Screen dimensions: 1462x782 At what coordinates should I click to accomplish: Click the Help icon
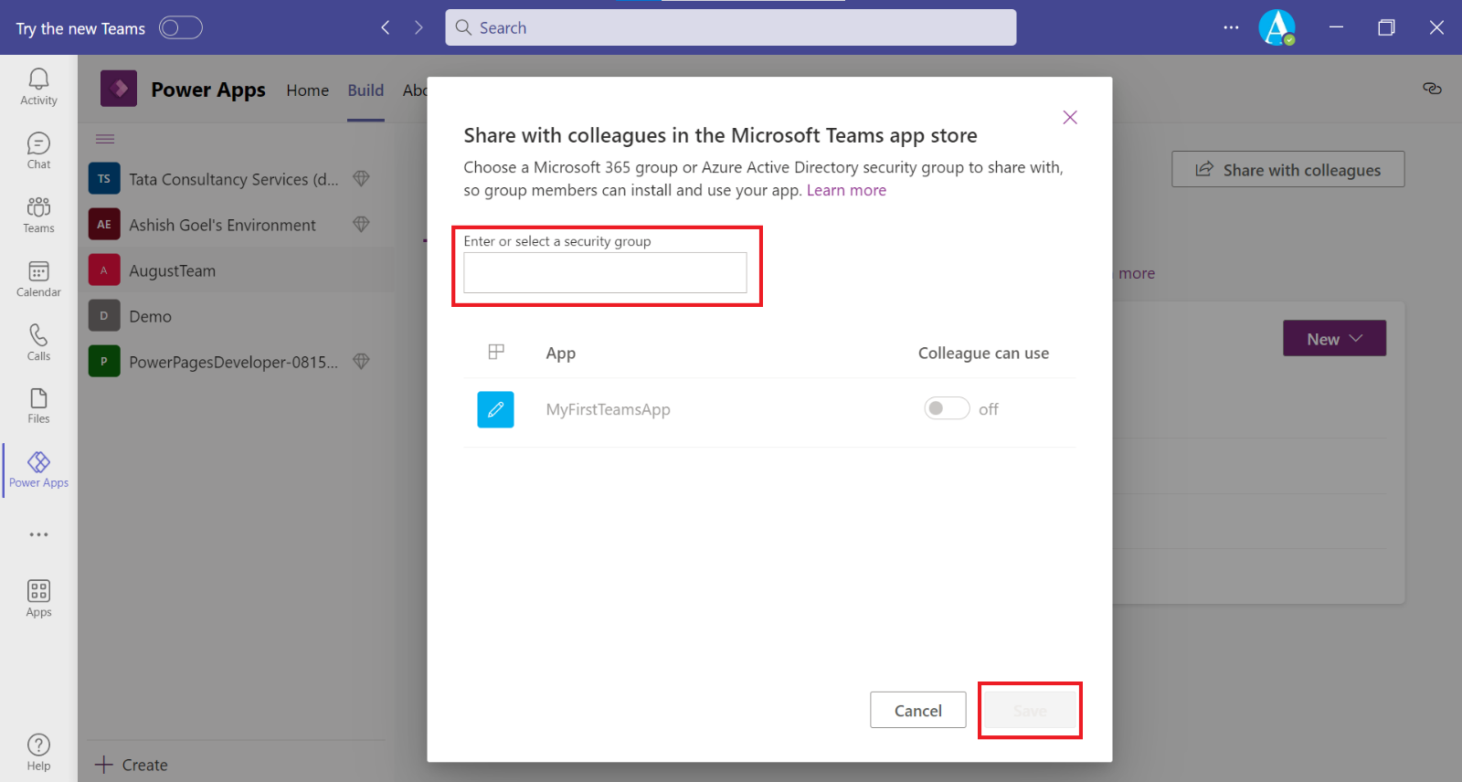click(x=38, y=752)
